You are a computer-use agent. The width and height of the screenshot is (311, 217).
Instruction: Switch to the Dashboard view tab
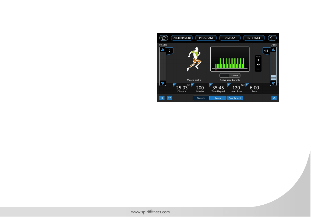click(235, 98)
